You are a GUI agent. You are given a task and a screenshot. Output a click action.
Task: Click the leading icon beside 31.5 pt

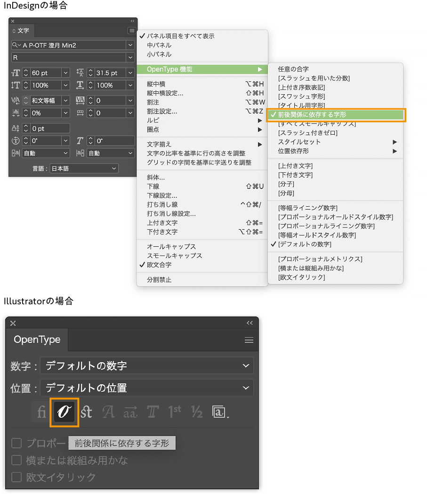[x=80, y=73]
